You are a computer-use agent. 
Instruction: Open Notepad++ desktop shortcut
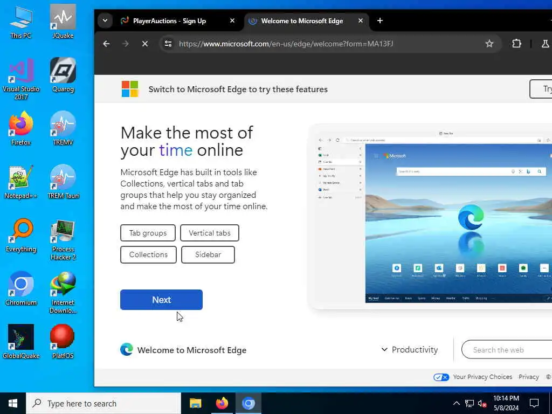point(21,182)
